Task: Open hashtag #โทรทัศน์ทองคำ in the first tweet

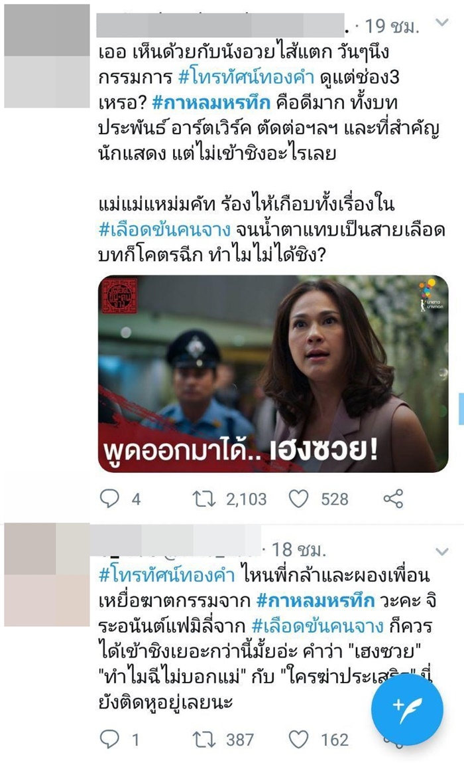Action: [x=247, y=78]
